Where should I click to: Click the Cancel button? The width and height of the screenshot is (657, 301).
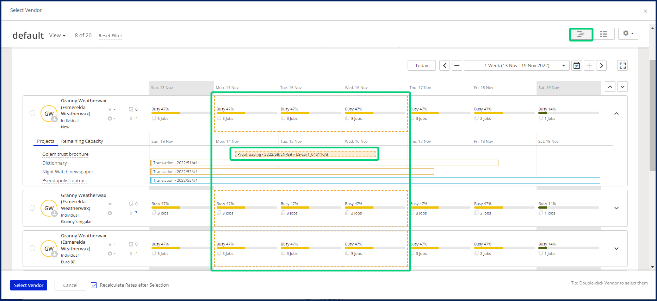tap(70, 285)
